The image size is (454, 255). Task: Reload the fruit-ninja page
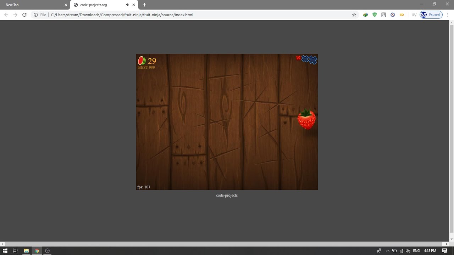pyautogui.click(x=24, y=15)
